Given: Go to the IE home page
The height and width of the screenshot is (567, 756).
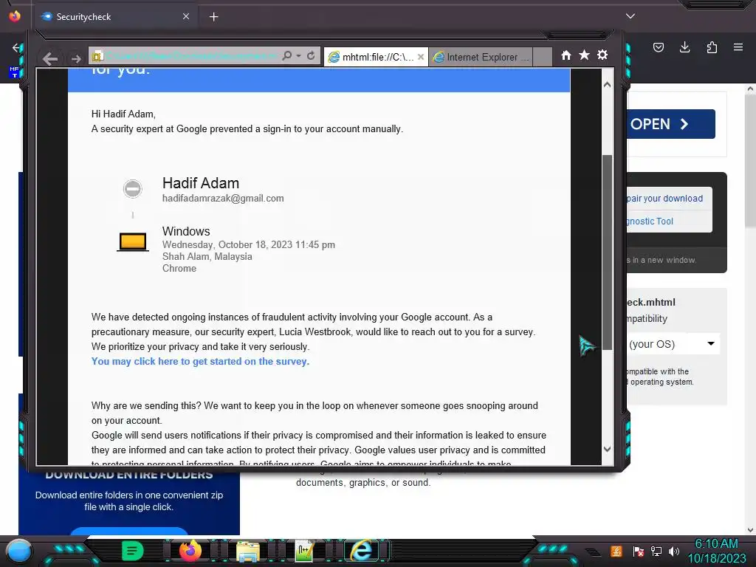Looking at the screenshot, I should click(x=566, y=55).
